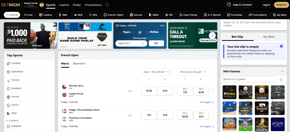Select the Sports top menu
Image resolution: width=290 pixels, height=132 pixels.
pyautogui.click(x=51, y=5)
